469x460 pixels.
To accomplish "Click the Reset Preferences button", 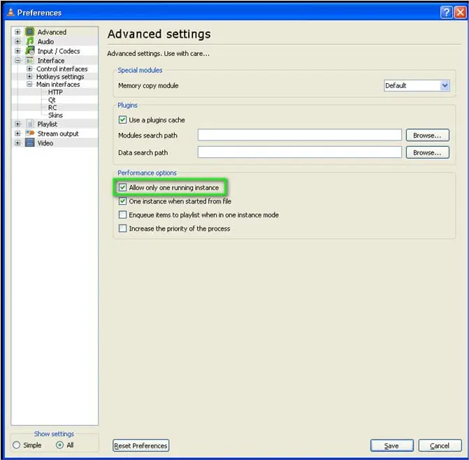I will point(141,446).
